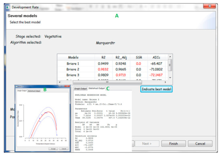Click the red SSR value in Briere 1 row
221x156 pixels.
pos(138,64)
